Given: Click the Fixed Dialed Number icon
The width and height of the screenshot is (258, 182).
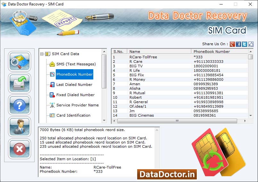Looking at the screenshot, I should [52, 95].
